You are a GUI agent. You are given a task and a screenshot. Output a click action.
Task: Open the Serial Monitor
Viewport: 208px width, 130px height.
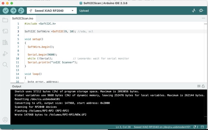(202, 10)
